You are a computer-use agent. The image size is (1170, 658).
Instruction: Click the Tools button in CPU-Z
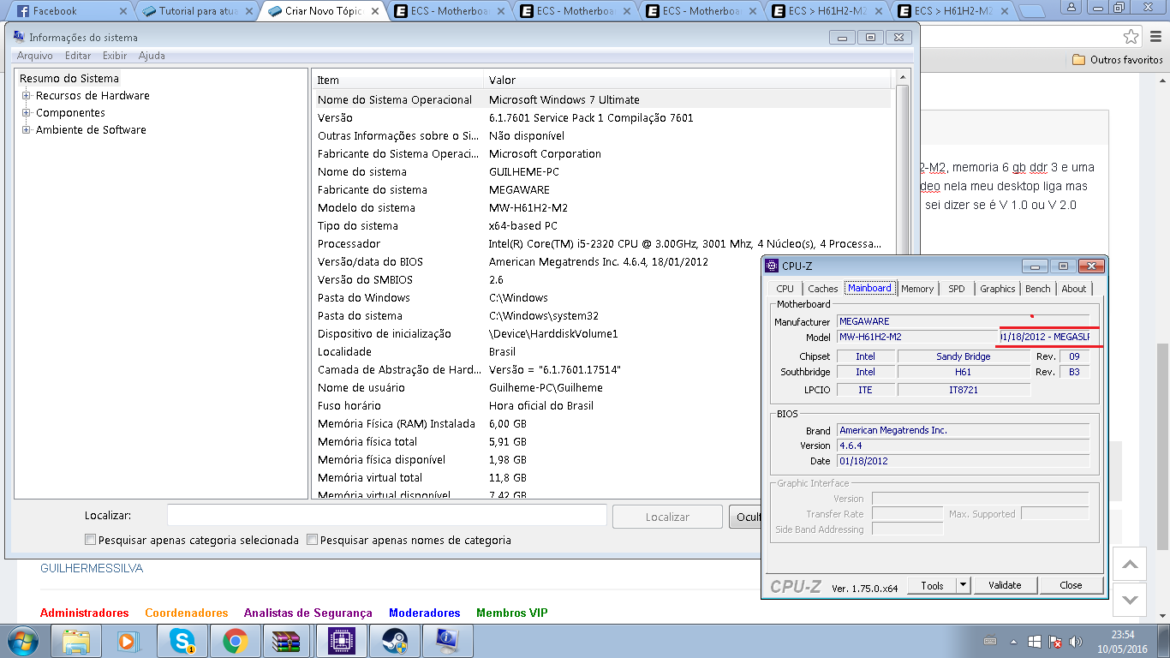coord(932,585)
